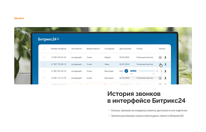Download recording of Мария's call
The height and width of the screenshot is (132, 206).
pos(165,57)
